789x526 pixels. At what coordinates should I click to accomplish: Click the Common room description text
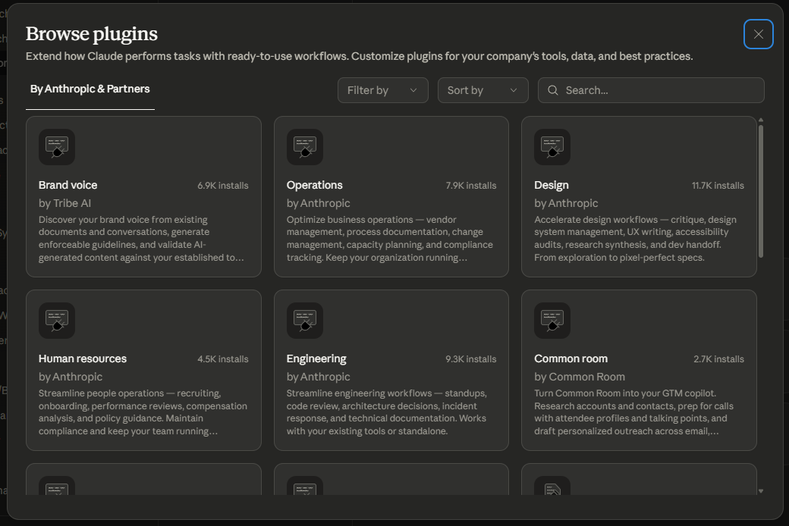634,412
